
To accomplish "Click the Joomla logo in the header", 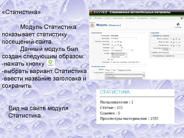I will point(98,12).
